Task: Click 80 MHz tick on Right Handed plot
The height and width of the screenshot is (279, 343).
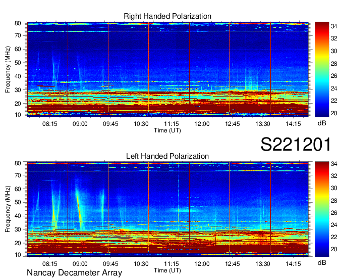Action: pyautogui.click(x=18, y=23)
